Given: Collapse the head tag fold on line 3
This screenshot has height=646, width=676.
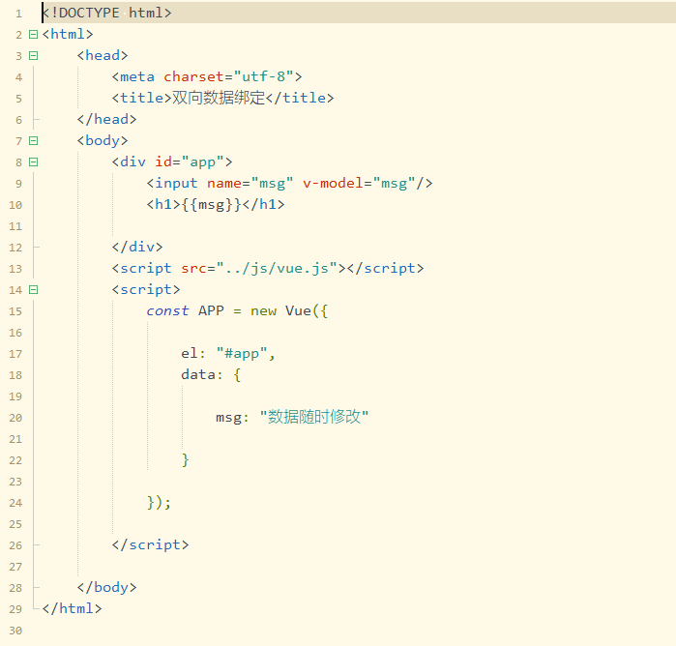Looking at the screenshot, I should pos(33,56).
